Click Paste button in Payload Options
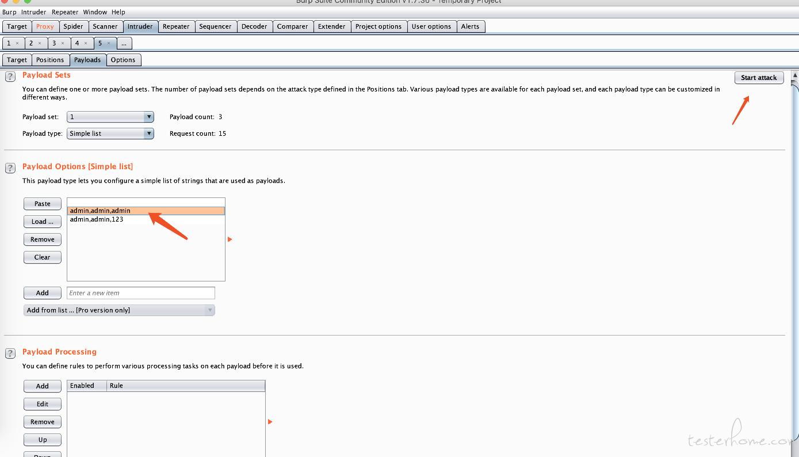 pos(43,204)
